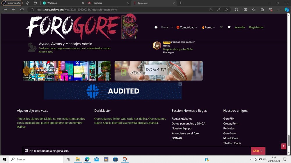
Task: Open the Rinnegan user avatar
Action: tap(157, 45)
